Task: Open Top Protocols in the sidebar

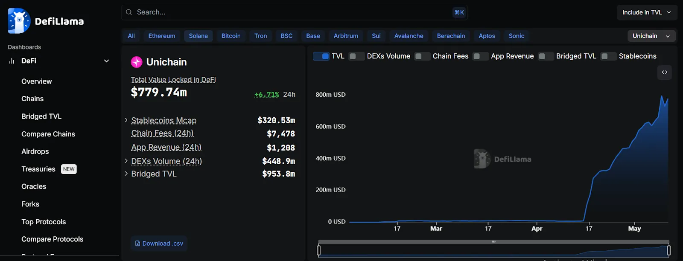Action: pos(44,222)
